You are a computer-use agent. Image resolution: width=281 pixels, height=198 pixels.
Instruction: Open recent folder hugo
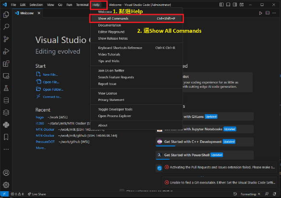[40, 117]
